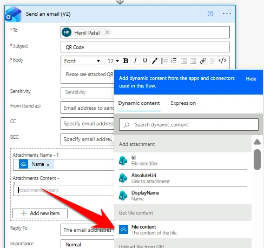Toggle Underline formatting in body toolbar
This screenshot has width=264, height=248.
tap(145, 61)
